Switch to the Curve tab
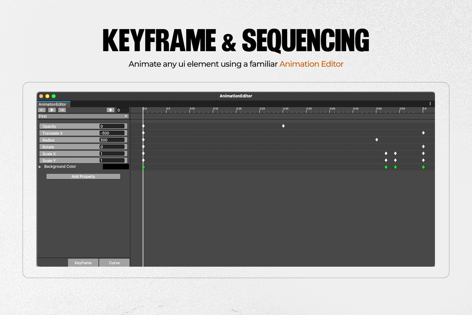This screenshot has height=315, width=472. coord(114,263)
